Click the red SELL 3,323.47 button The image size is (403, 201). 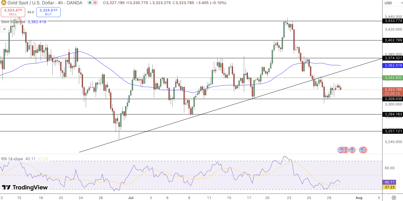tap(13, 12)
